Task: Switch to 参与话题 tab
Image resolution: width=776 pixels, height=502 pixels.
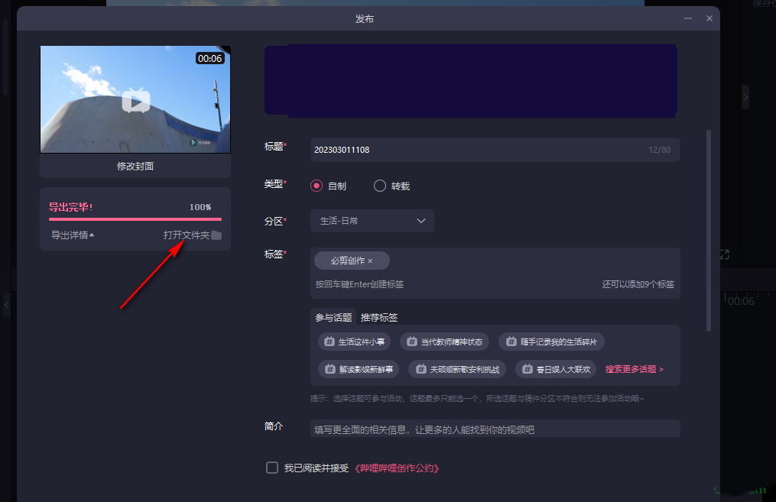Action: pos(333,318)
